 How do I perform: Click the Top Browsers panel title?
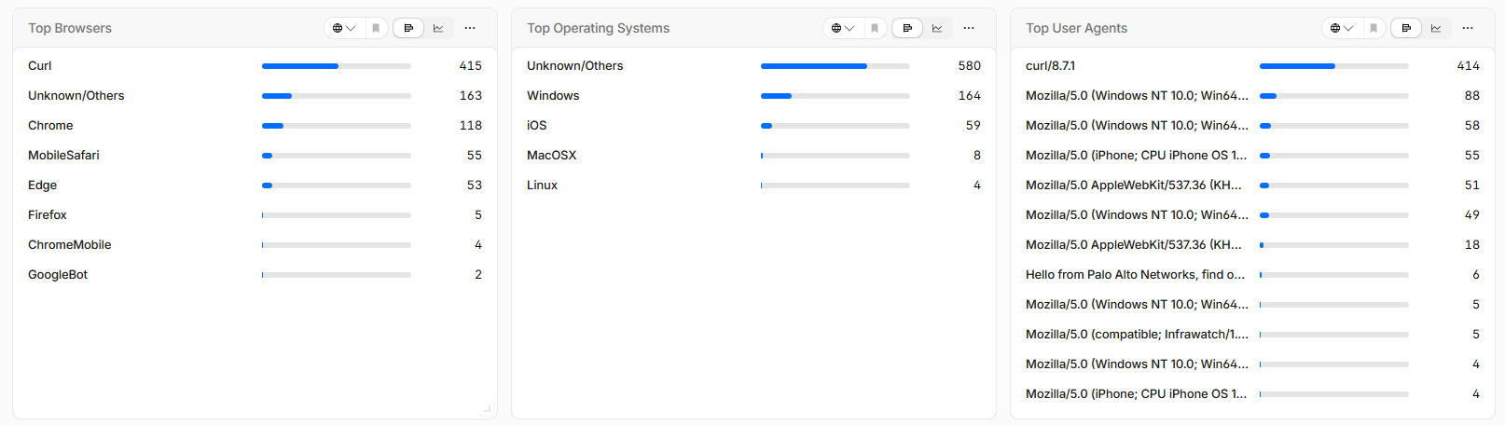tap(70, 28)
